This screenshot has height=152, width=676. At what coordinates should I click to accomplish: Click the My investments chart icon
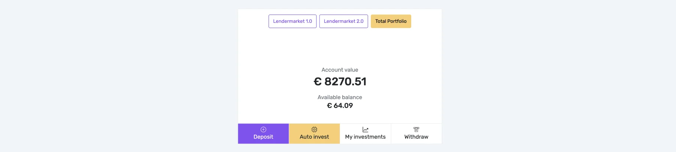point(365,130)
